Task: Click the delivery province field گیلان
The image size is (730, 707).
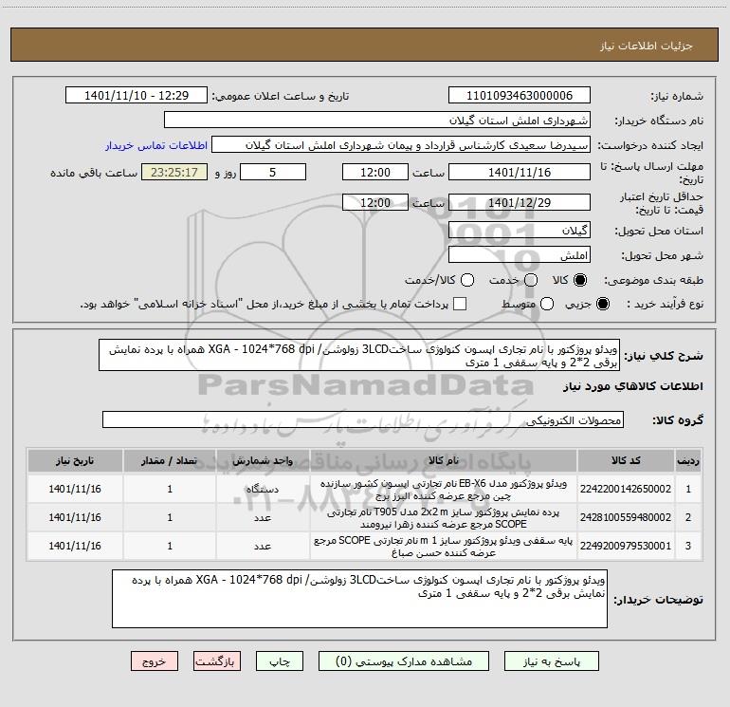Action: click(520, 230)
